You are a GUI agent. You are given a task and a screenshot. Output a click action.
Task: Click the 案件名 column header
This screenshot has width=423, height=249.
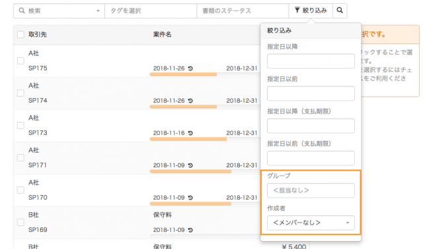(x=162, y=34)
